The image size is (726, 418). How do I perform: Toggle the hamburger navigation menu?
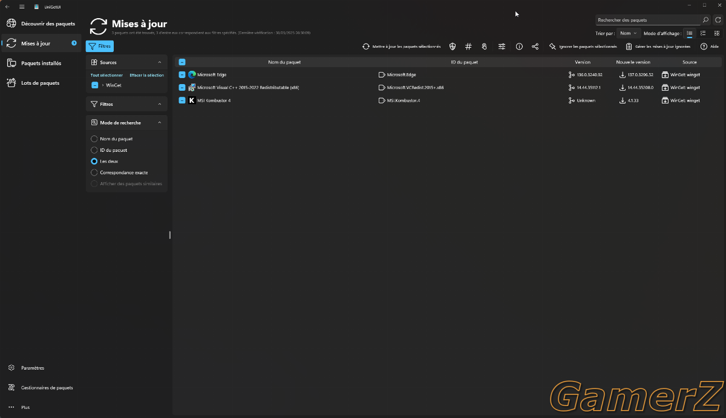22,7
